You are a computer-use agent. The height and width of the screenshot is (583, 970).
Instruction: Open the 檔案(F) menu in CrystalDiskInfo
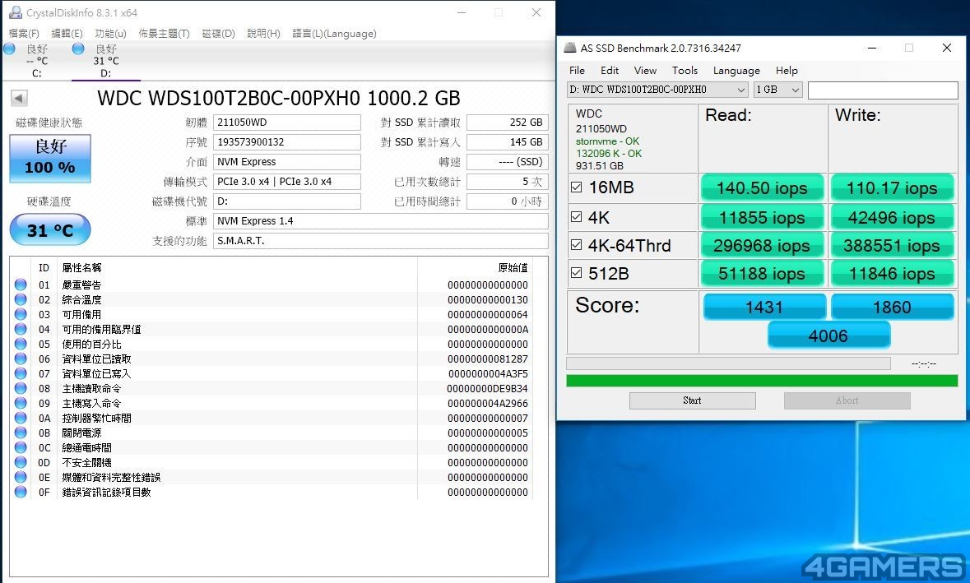[24, 34]
